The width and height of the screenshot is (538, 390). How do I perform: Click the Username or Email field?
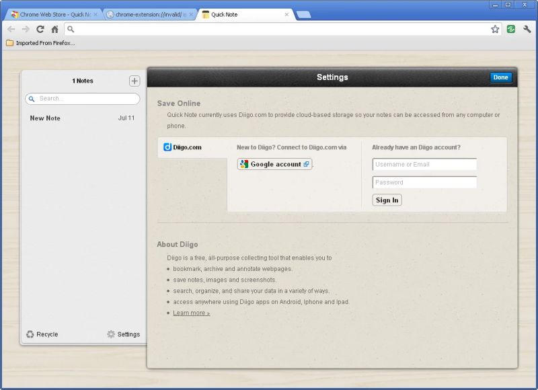424,164
